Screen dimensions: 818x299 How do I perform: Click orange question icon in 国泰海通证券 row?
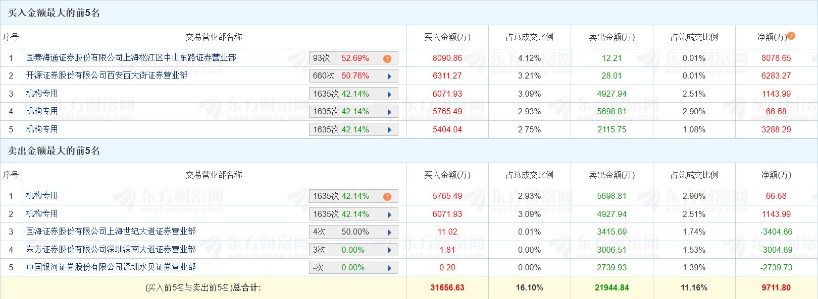(387, 59)
